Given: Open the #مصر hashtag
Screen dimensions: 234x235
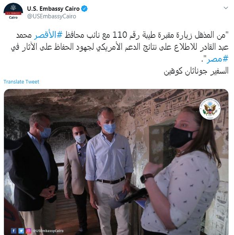Looking at the screenshot, I should 218,59.
